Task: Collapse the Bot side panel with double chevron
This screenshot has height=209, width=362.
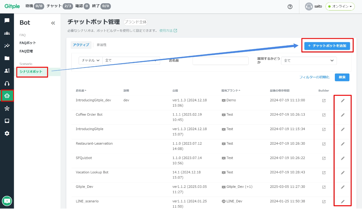Action: pos(53,23)
